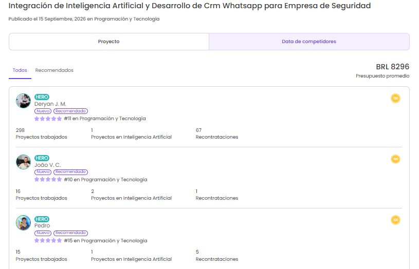
Task: Click the project title heading about Crm Whatsapp
Action: pyautogui.click(x=190, y=6)
